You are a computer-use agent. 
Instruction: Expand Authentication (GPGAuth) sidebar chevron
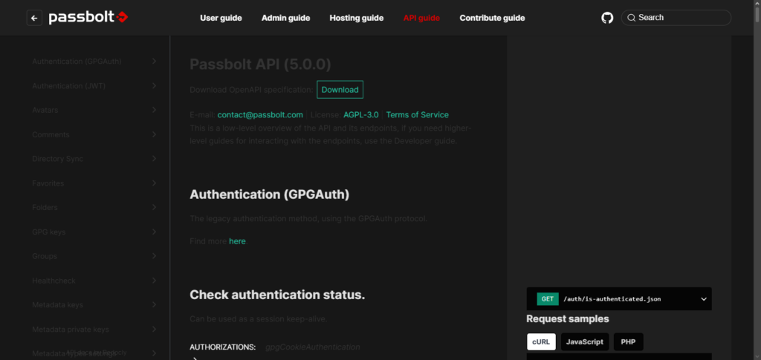[154, 61]
